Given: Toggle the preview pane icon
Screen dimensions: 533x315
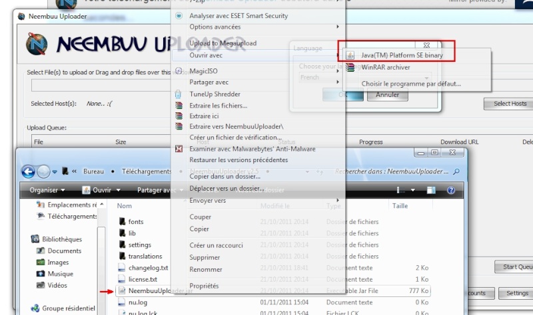Looking at the screenshot, I should (x=431, y=190).
